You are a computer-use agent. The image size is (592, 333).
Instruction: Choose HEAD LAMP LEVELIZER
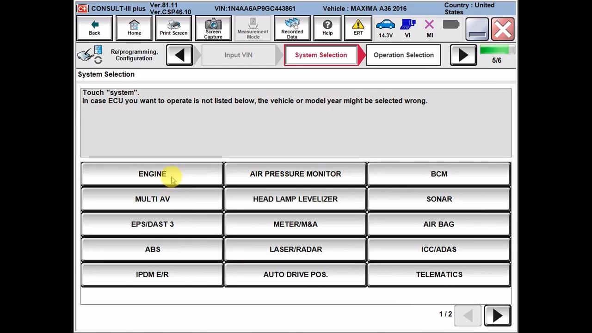point(296,199)
